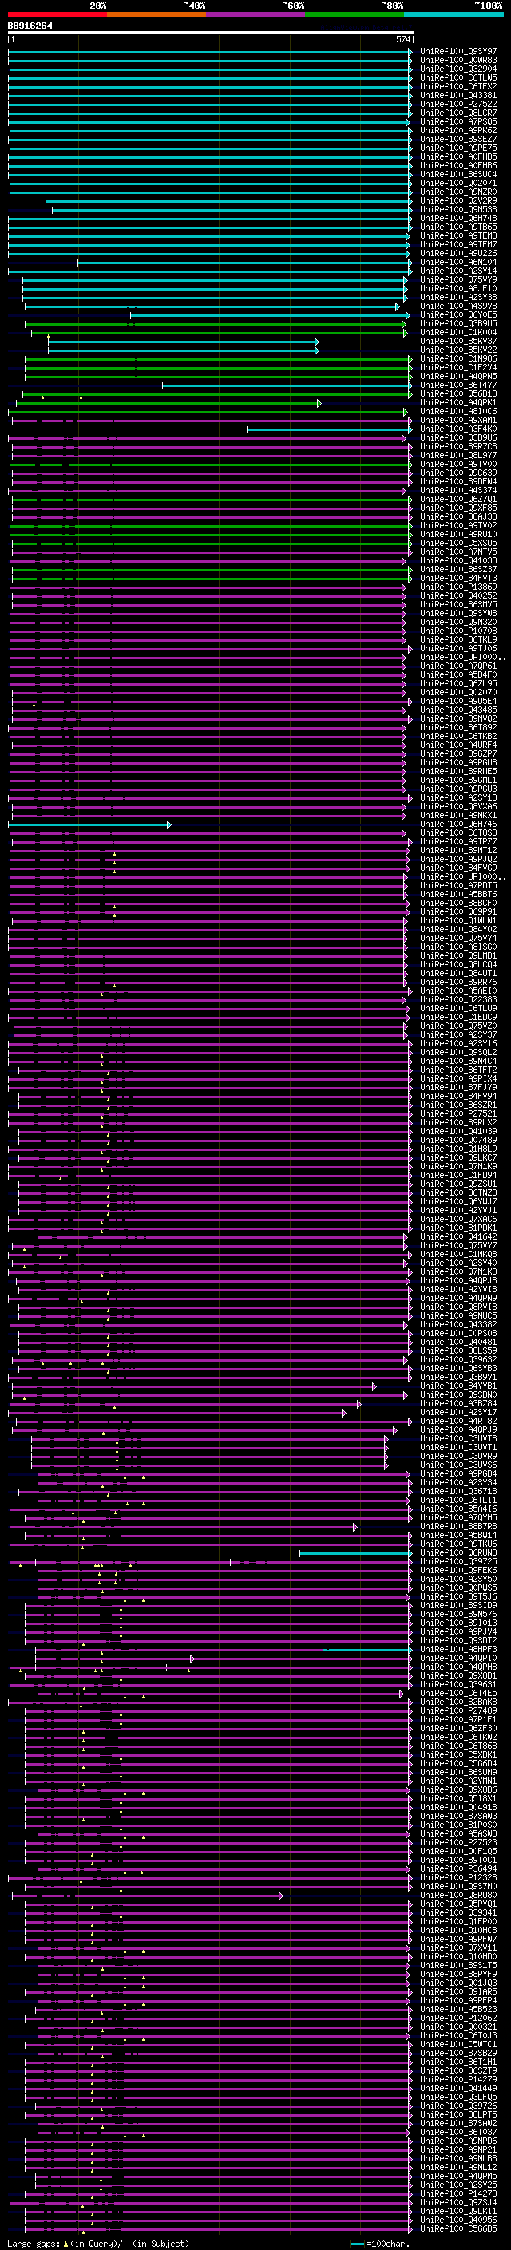Open hit UniRef100_Q8LCR7

click(458, 113)
